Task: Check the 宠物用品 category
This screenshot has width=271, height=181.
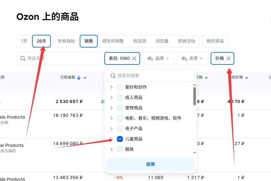Action: pos(120,108)
